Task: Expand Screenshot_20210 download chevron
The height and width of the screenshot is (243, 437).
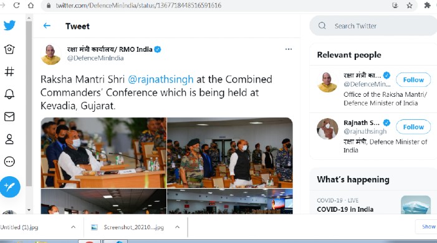Action: 177,227
